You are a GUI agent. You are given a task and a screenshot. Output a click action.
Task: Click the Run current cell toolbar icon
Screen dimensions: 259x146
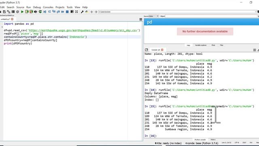click(27, 12)
